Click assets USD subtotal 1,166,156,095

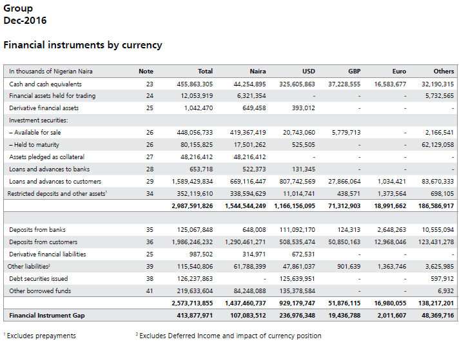(x=295, y=206)
